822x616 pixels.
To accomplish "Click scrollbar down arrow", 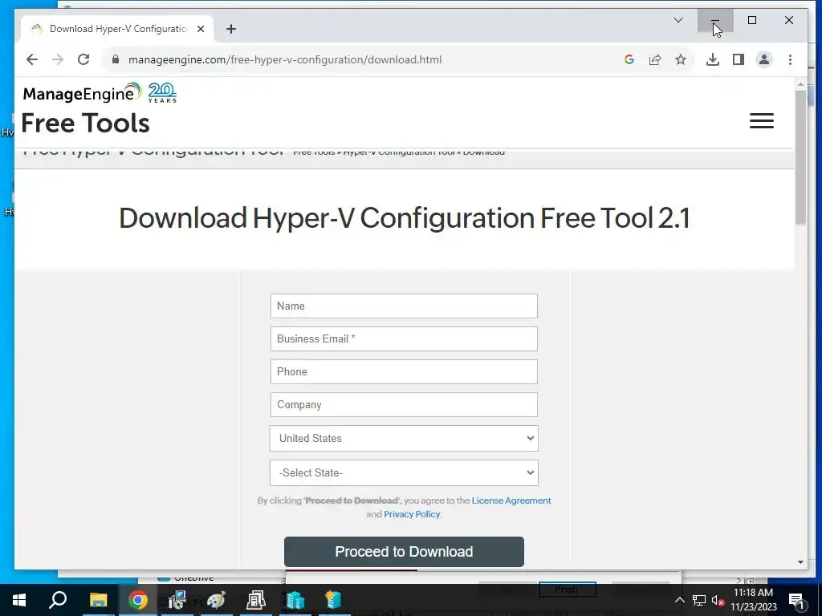I will point(800,562).
